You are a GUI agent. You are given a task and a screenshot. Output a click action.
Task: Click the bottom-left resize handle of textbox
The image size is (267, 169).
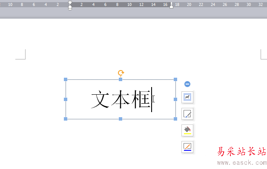tap(66, 119)
